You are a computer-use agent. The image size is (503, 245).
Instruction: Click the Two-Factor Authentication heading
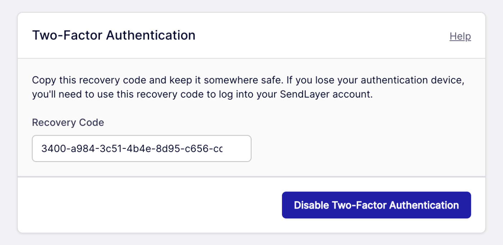[x=114, y=35]
